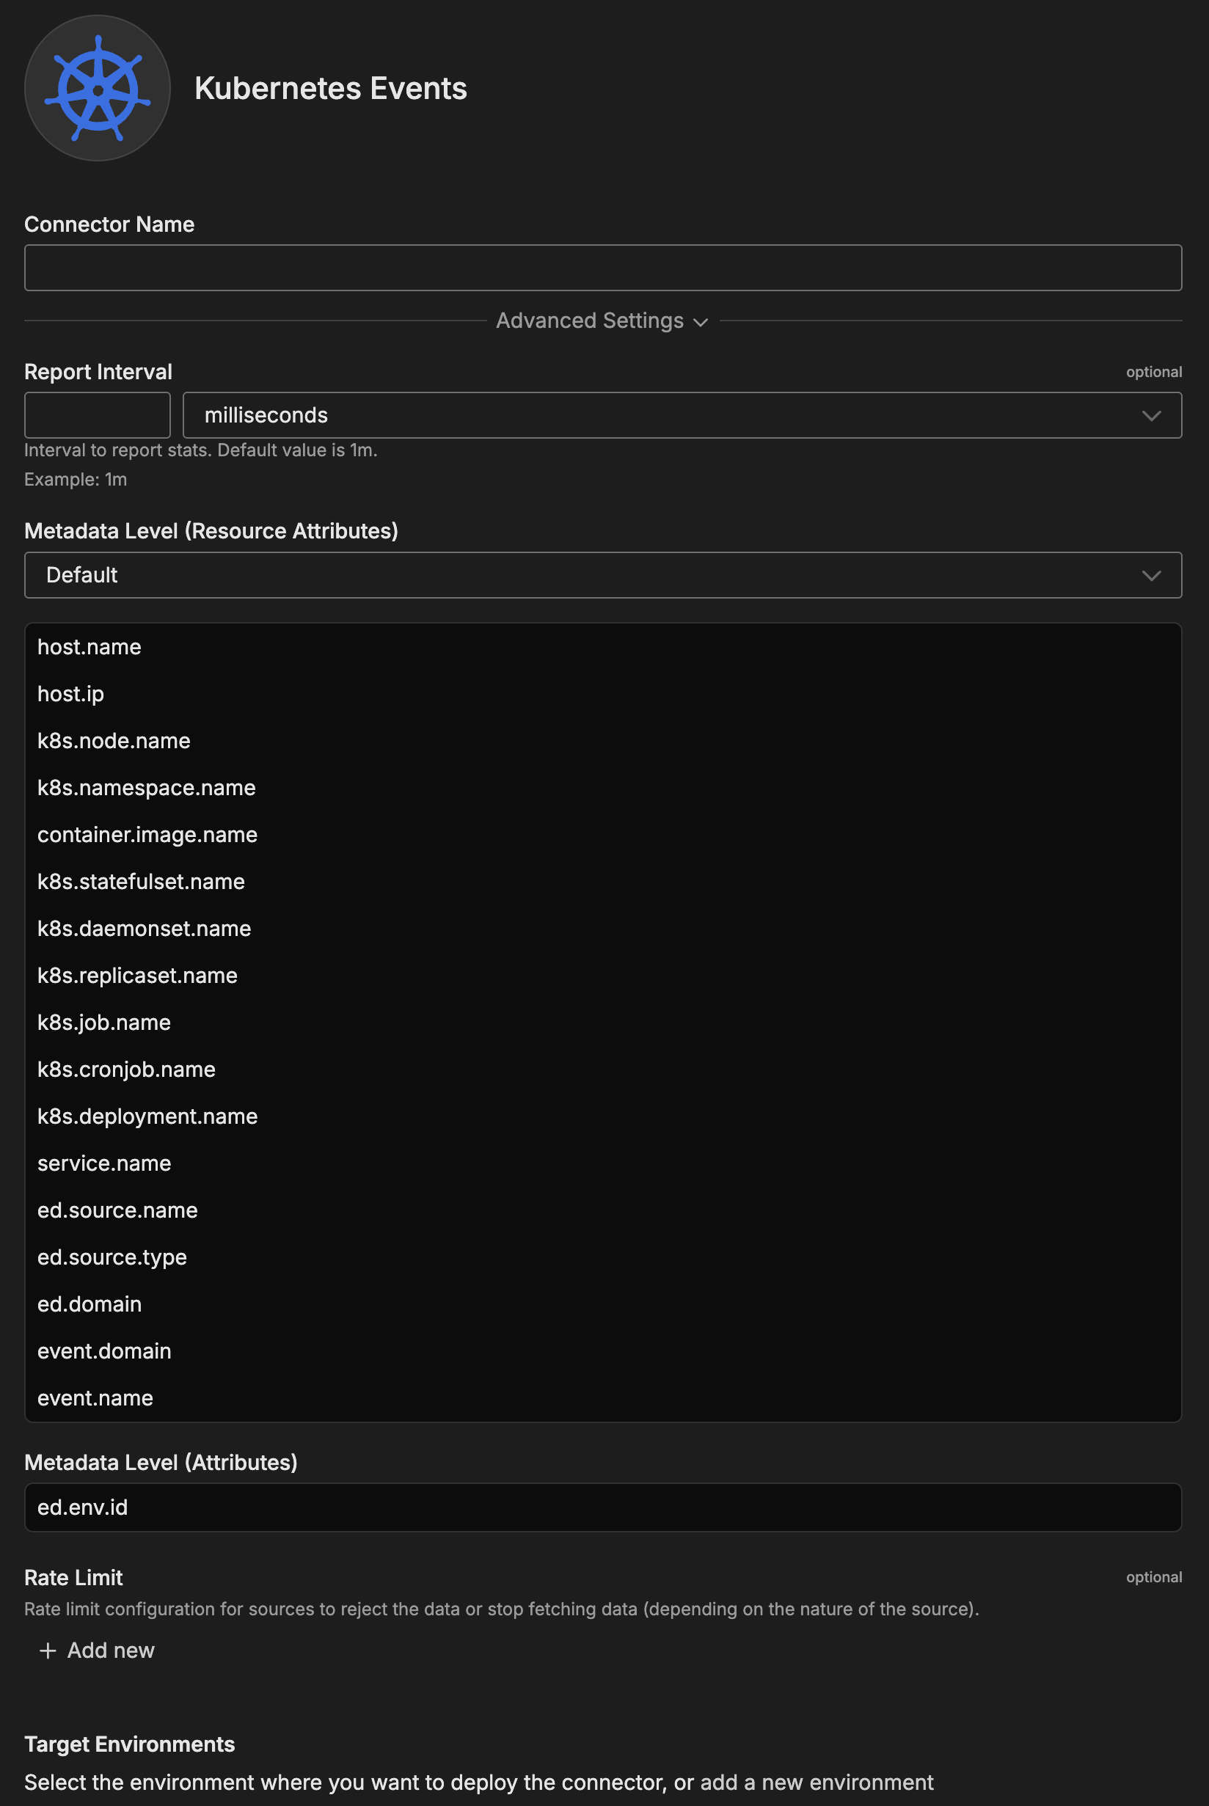1209x1806 pixels.
Task: Click the Connector Name text field
Action: pyautogui.click(x=602, y=268)
